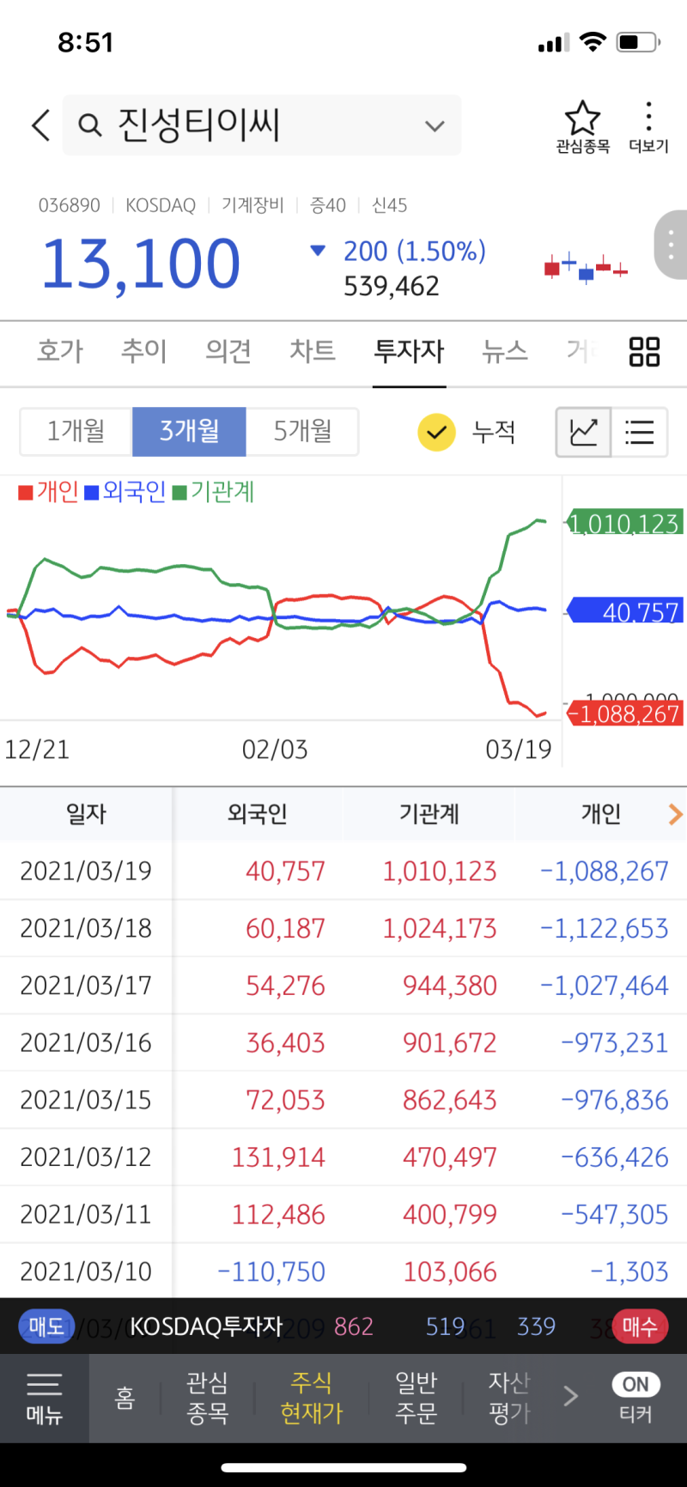
Task: Switch to the list view icon
Action: coord(639,433)
